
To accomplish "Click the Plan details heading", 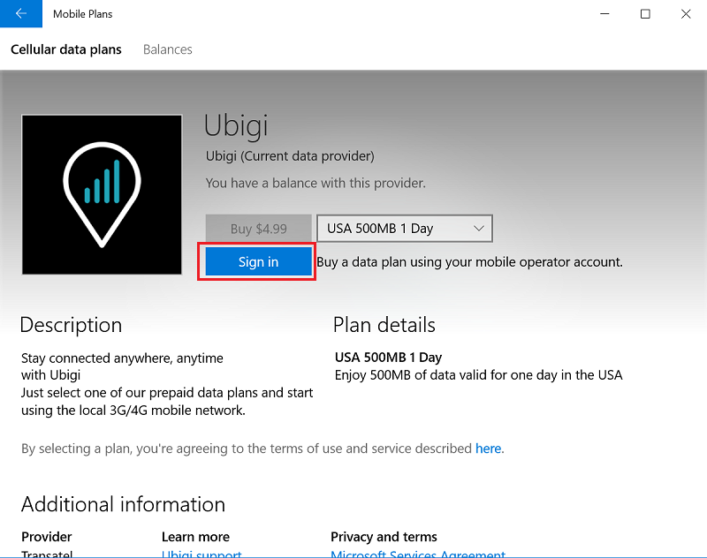I will point(384,325).
